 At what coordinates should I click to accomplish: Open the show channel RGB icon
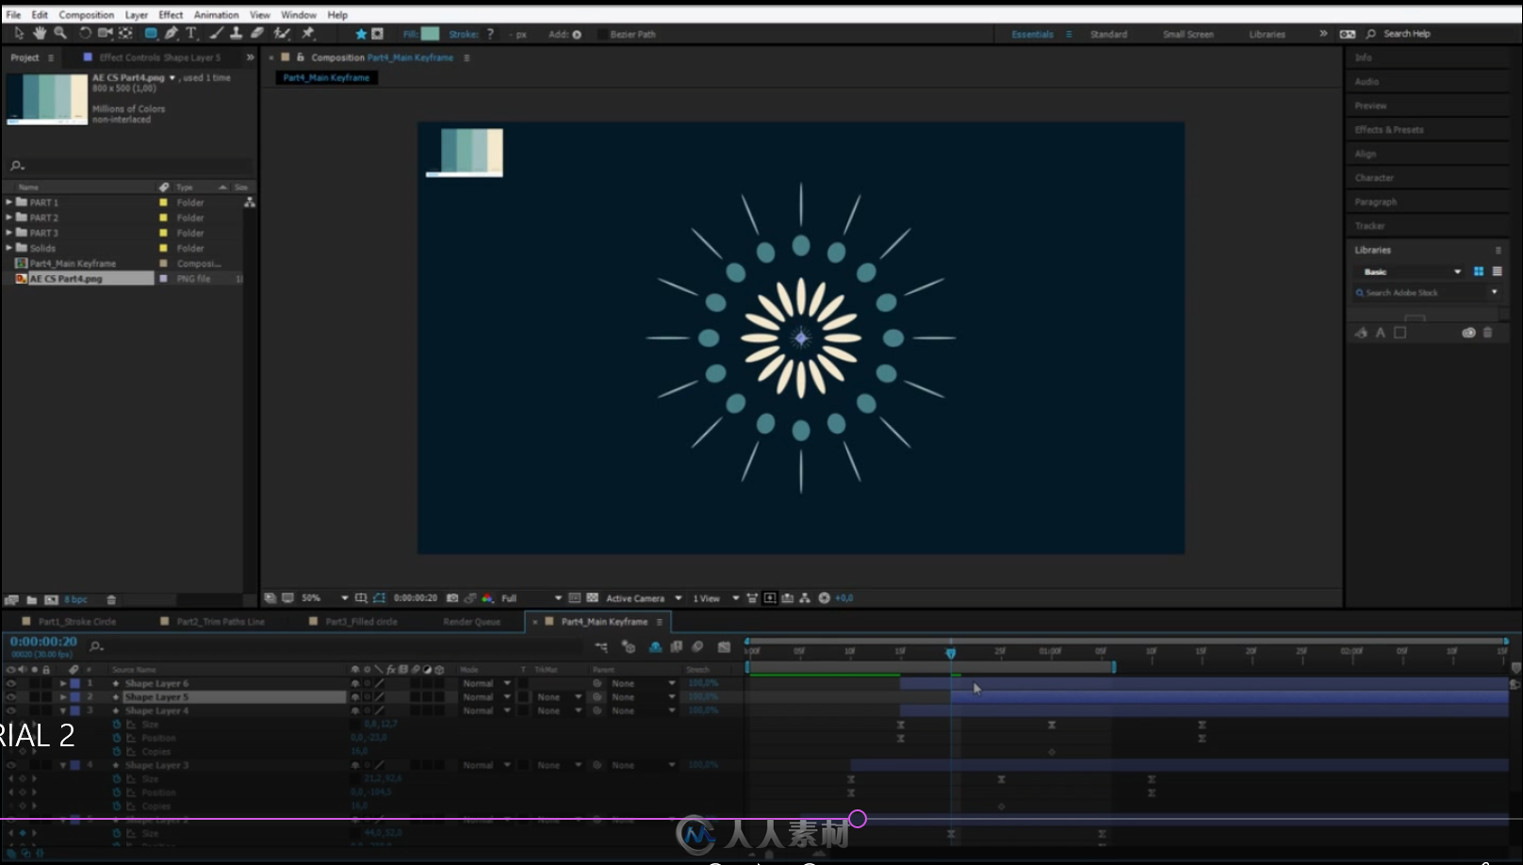click(487, 598)
